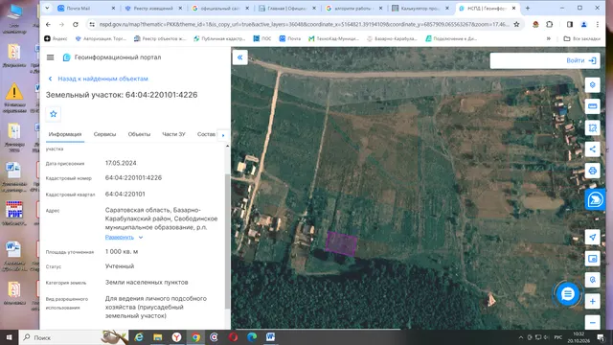Screen dimensions: 613x345
Task: Activate the area selection search tool
Action: point(592,127)
